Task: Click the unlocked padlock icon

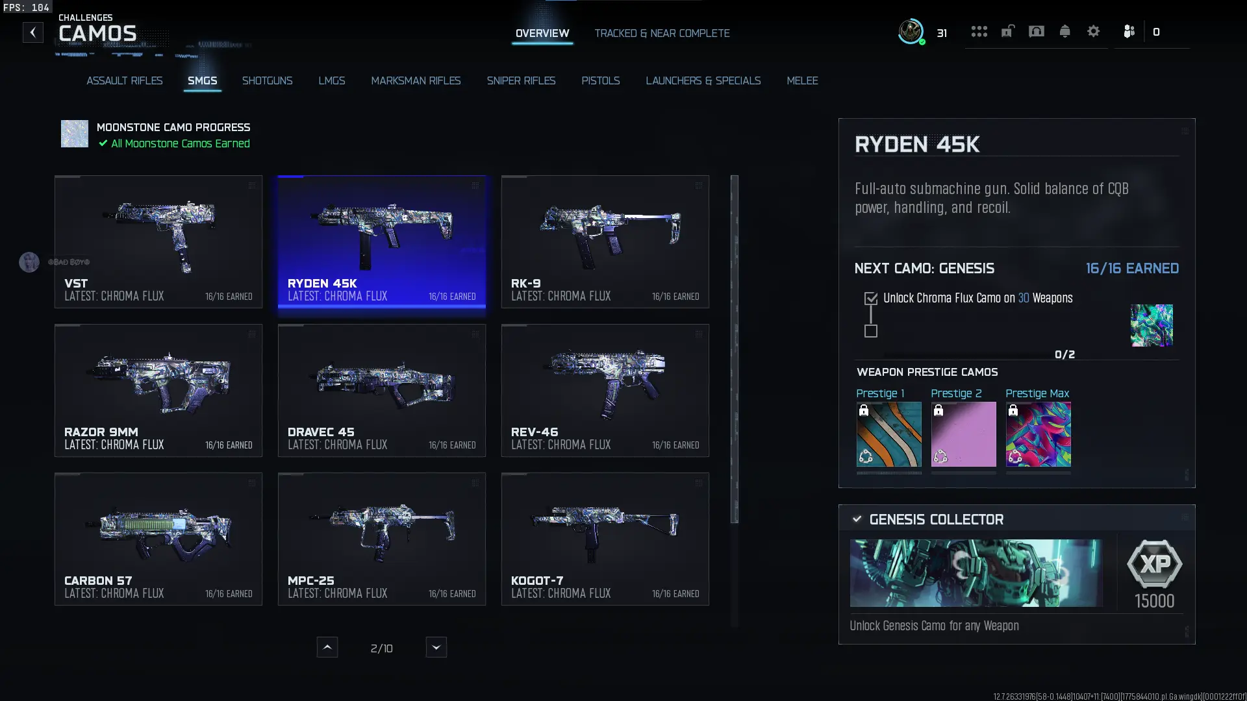Action: [x=1007, y=31]
